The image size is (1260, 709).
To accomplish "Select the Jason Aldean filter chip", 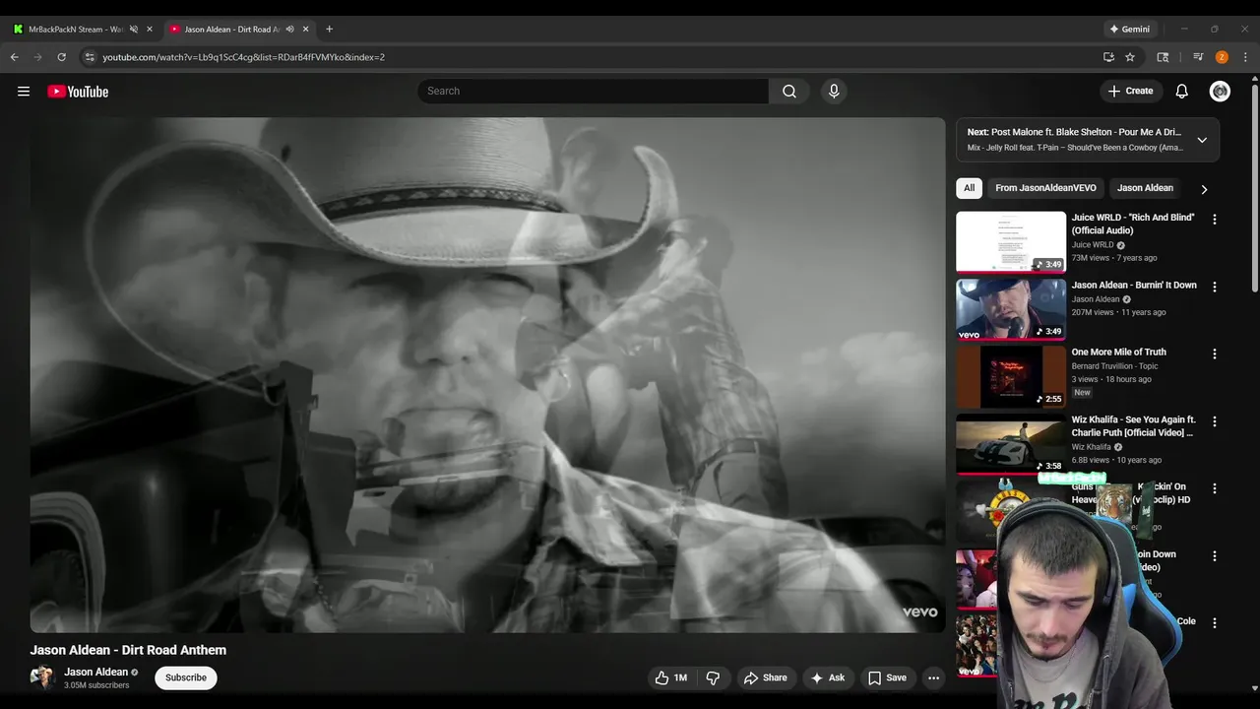I will [1145, 188].
